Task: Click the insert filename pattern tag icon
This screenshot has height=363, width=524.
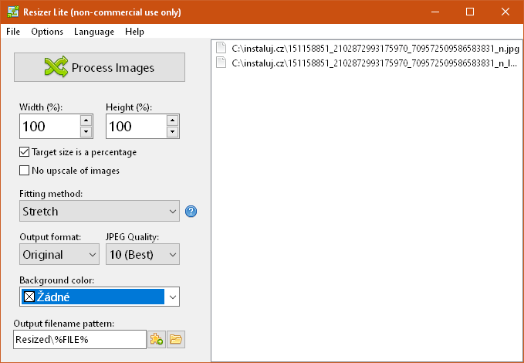Action: click(x=157, y=339)
